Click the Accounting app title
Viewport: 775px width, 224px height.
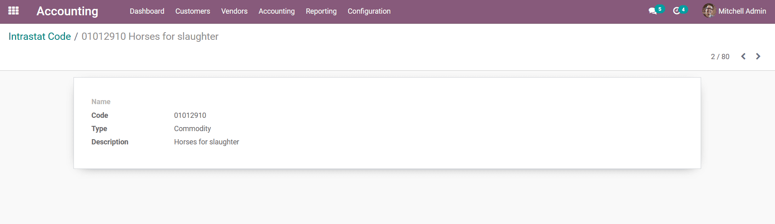[67, 11]
